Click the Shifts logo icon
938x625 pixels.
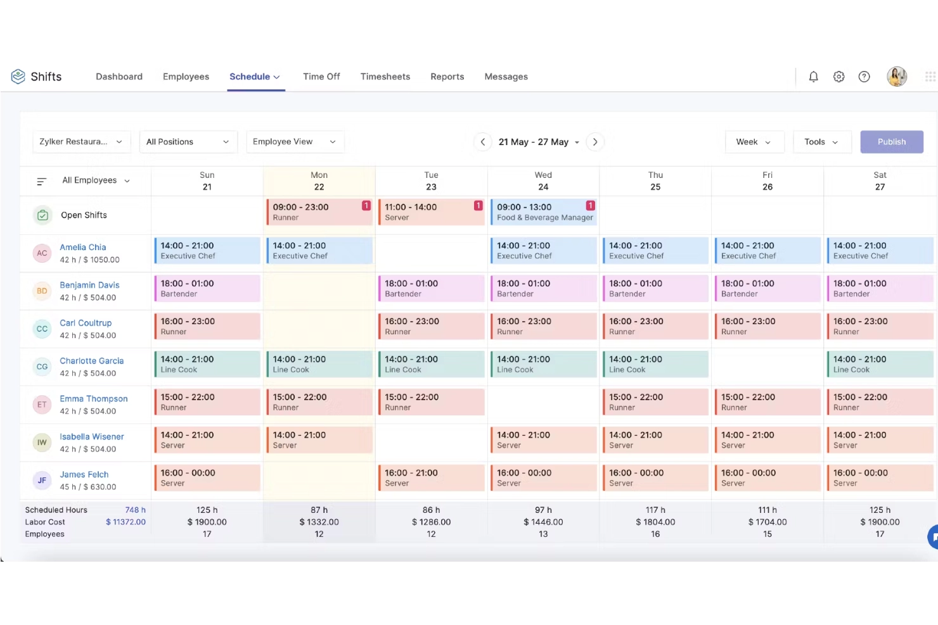18,77
